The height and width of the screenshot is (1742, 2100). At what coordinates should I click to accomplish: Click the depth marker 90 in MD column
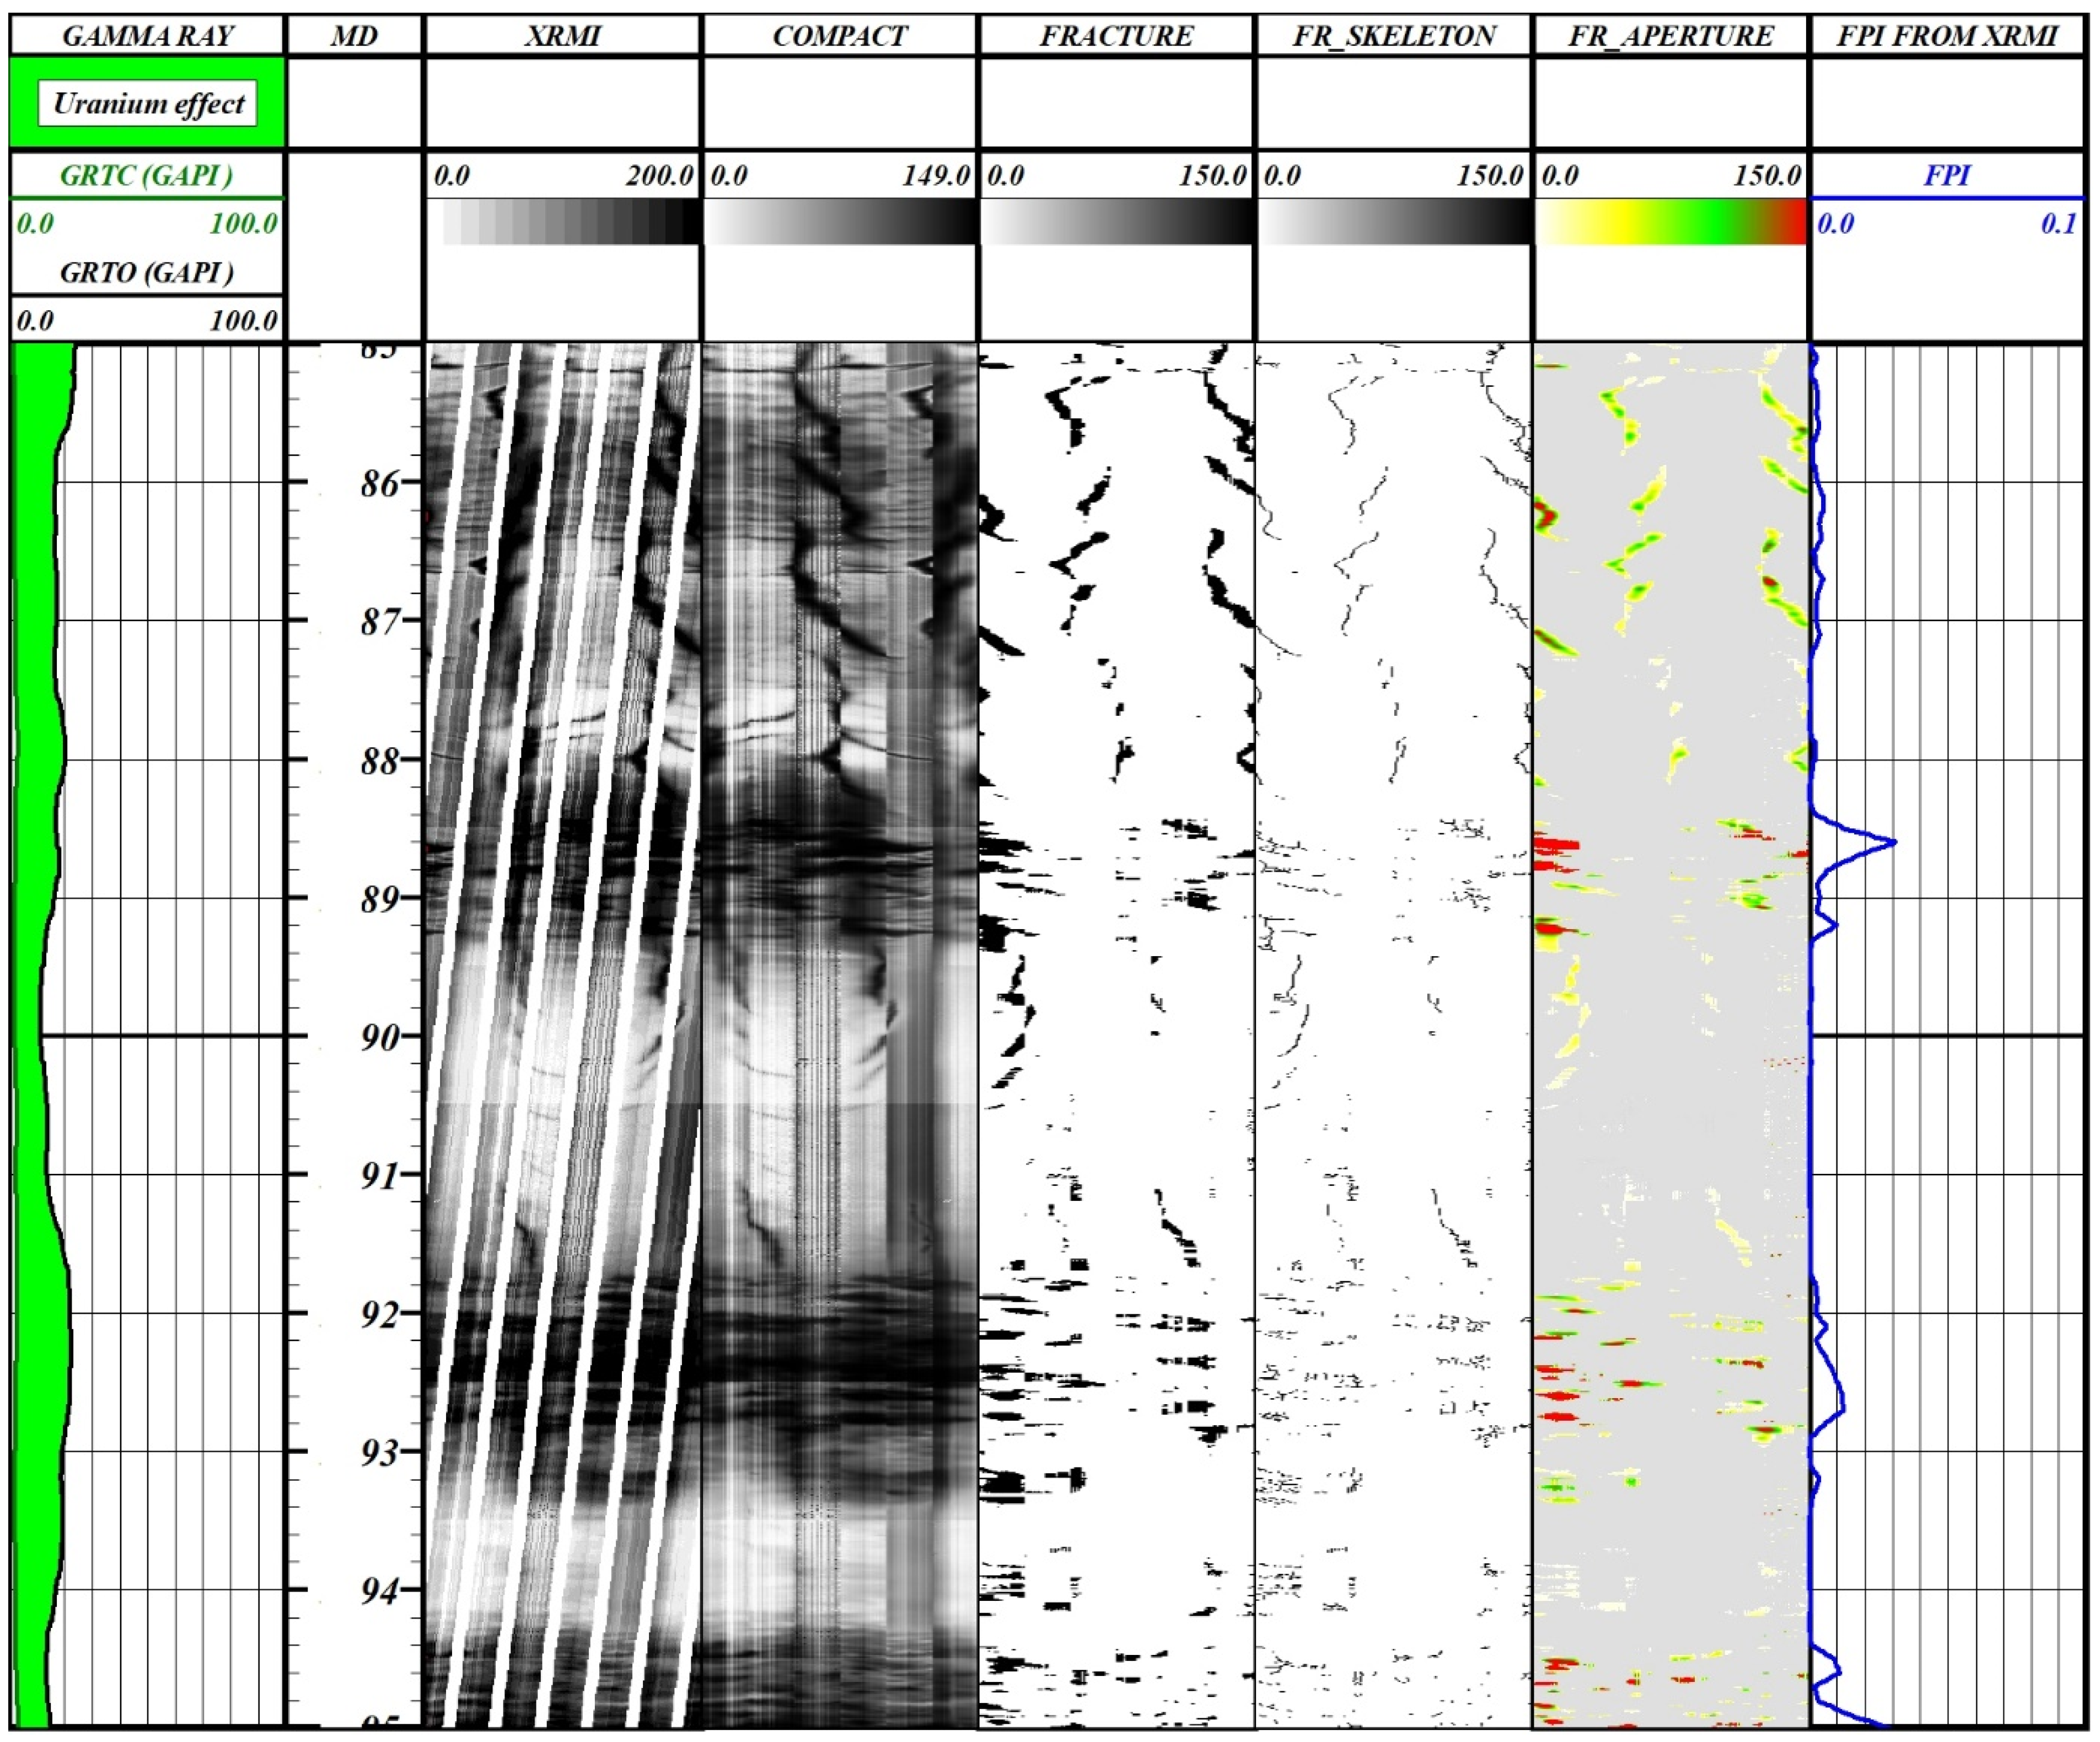380,1037
